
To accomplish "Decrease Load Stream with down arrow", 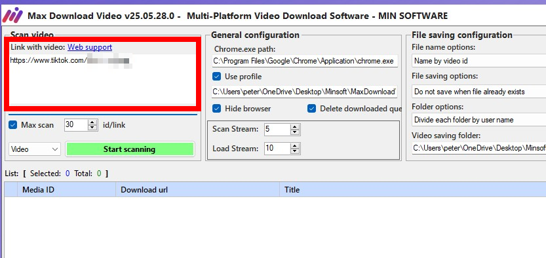I will point(295,151).
